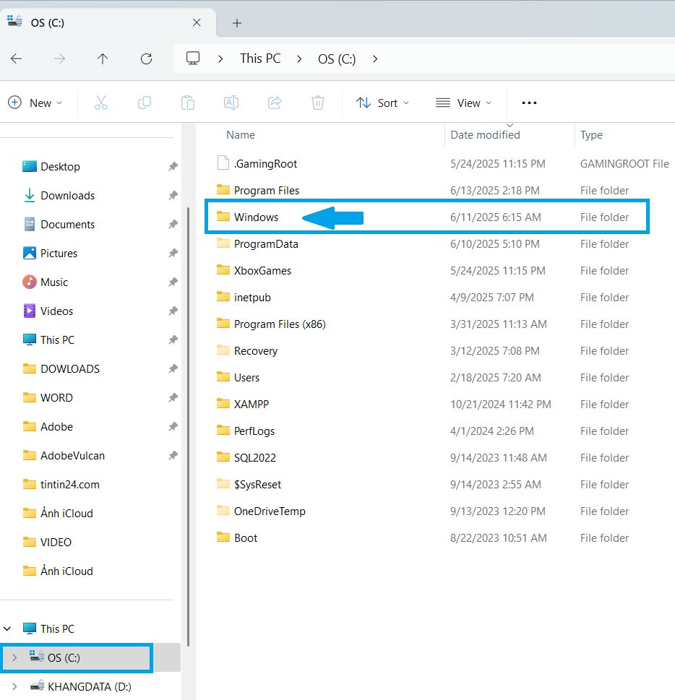Viewport: 675px width, 700px height.
Task: Unpin AdobeVulcan using its pin icon
Action: (x=173, y=456)
